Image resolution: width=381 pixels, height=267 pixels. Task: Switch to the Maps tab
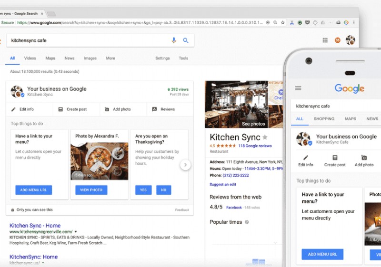pos(50,58)
